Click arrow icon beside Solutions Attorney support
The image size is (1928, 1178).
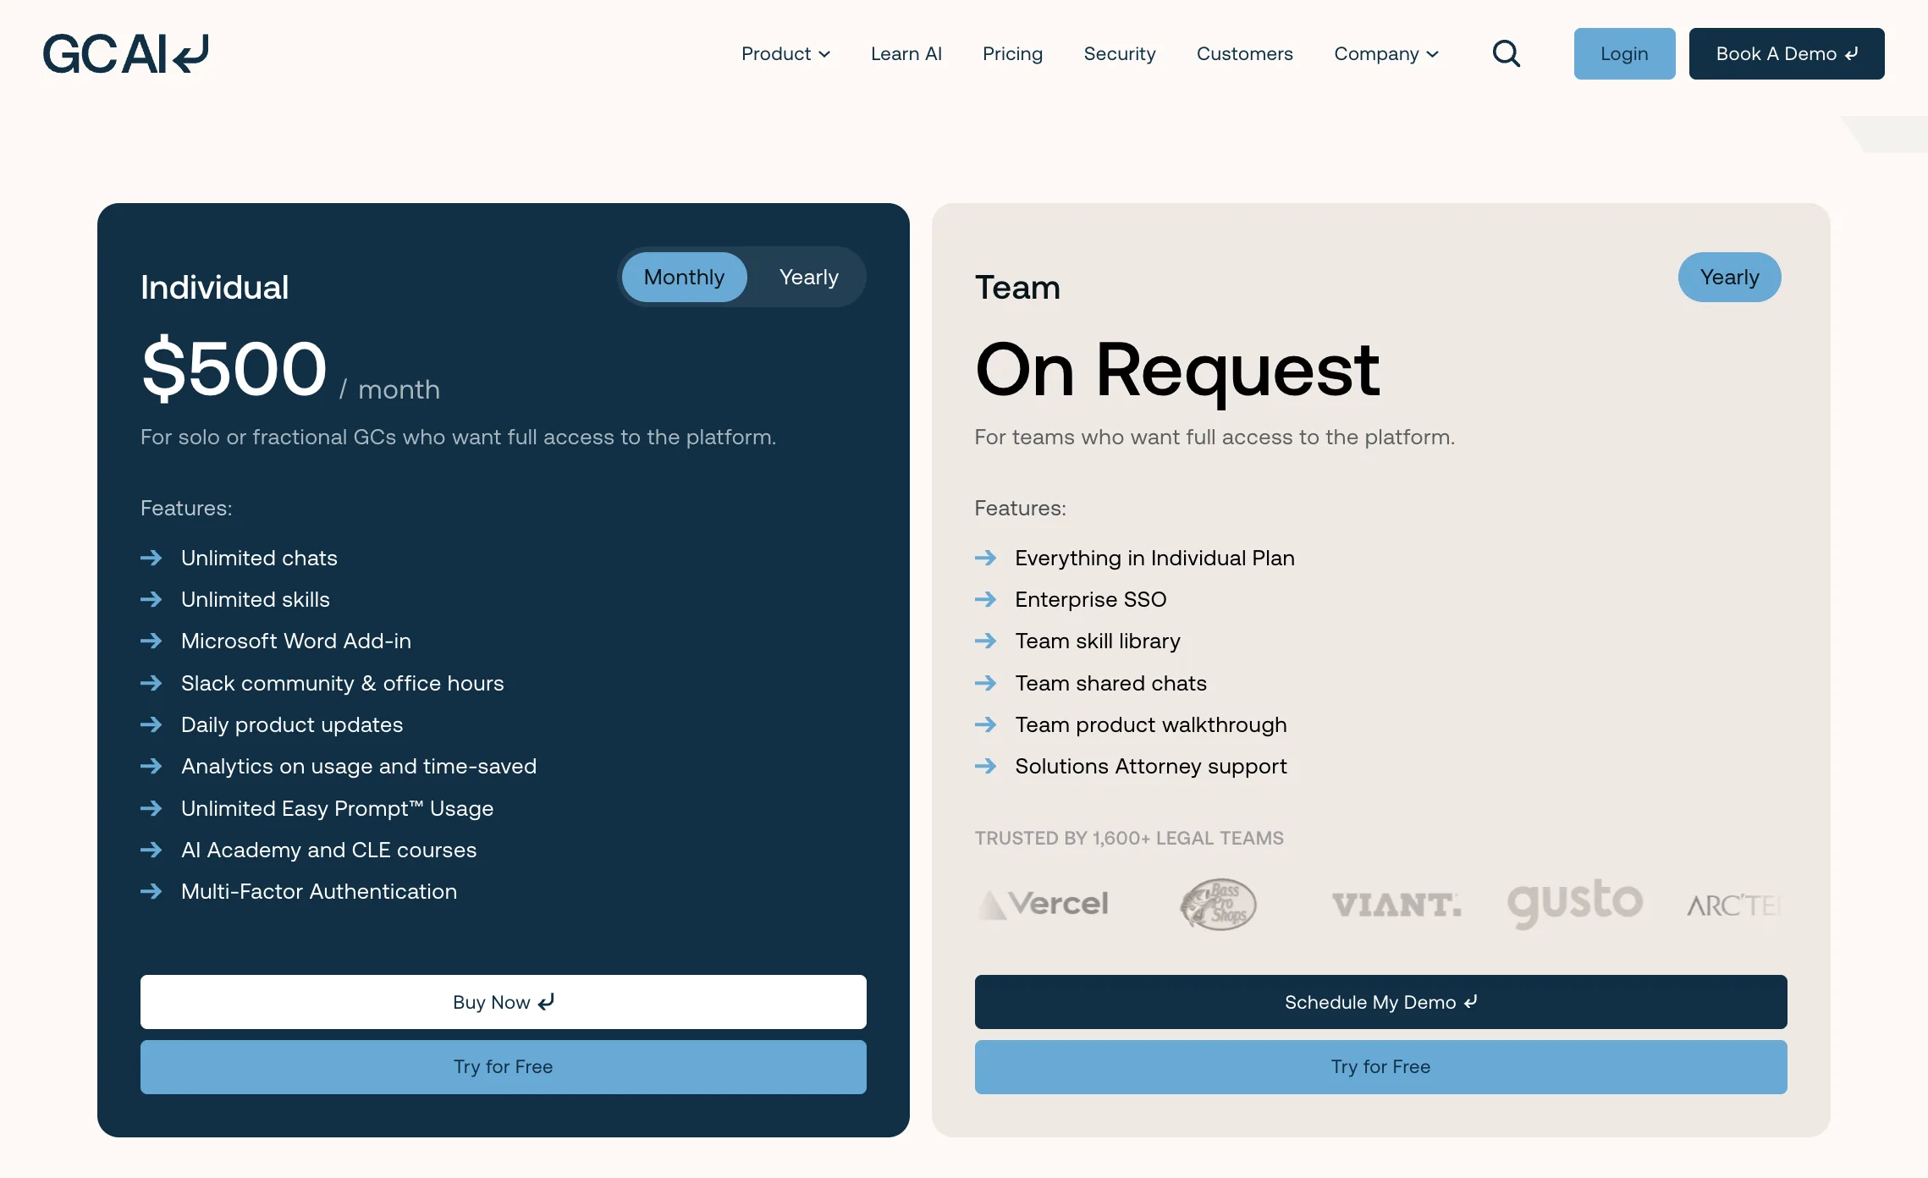[x=985, y=766]
